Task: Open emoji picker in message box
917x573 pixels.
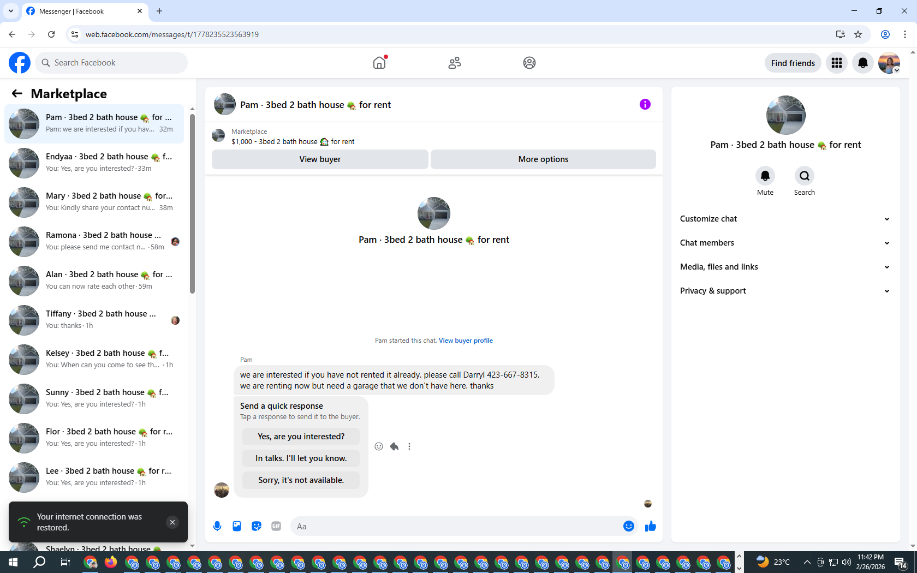Action: point(629,526)
